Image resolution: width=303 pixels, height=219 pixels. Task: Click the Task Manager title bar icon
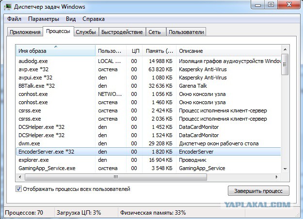7,7
